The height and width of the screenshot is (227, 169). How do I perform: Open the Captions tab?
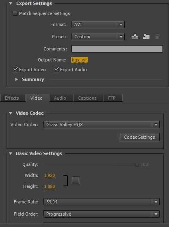(x=88, y=98)
